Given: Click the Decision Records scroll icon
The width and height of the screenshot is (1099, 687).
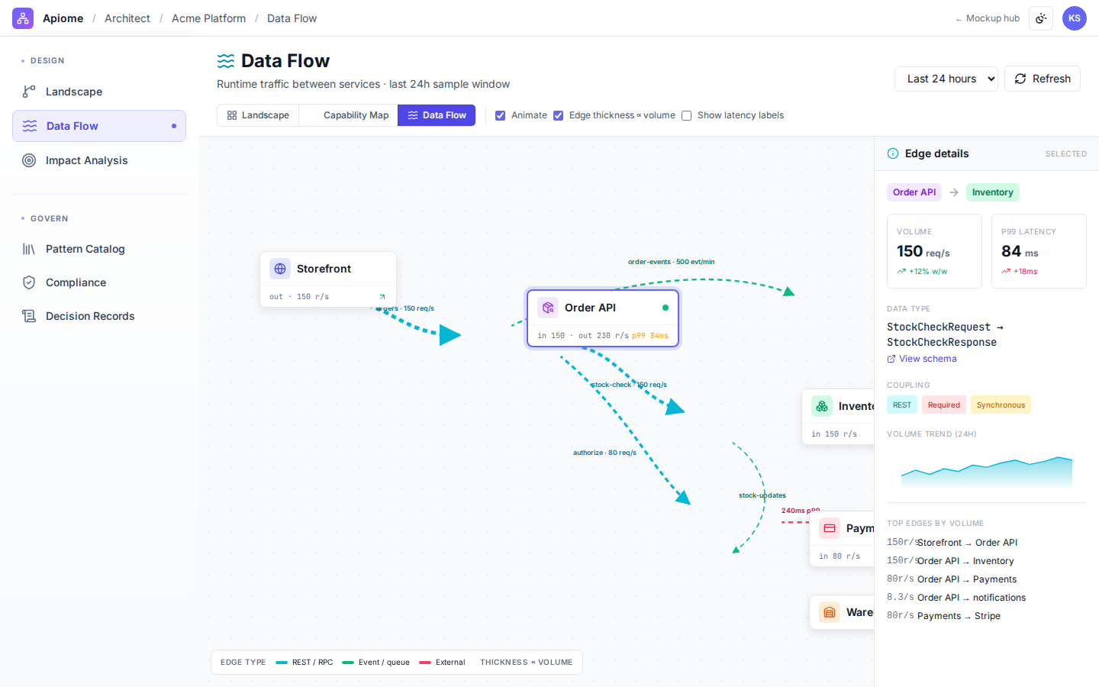Looking at the screenshot, I should pos(29,316).
